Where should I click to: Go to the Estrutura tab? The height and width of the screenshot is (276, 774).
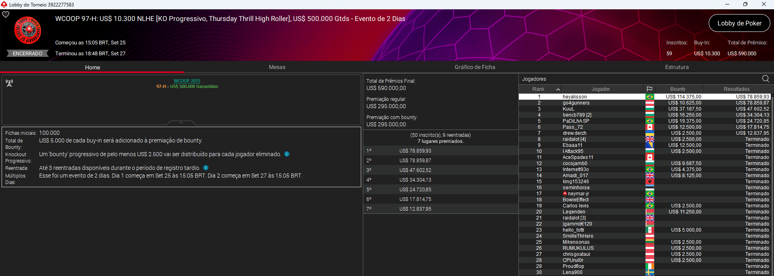(676, 67)
